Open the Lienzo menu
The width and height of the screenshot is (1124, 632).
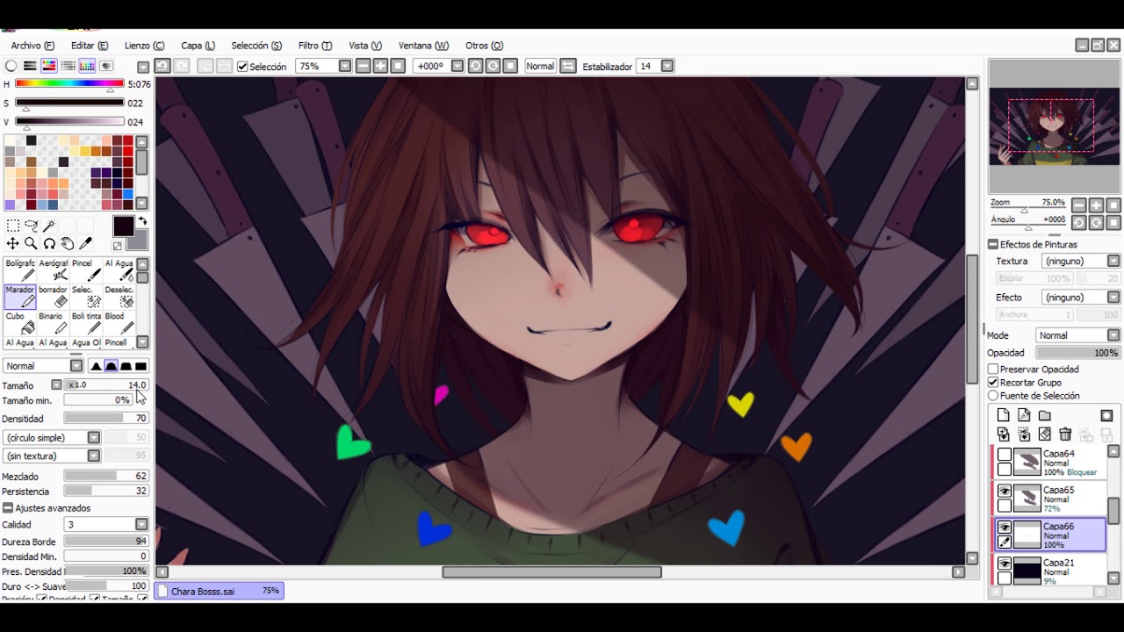(144, 46)
